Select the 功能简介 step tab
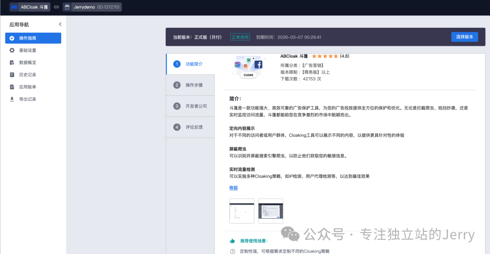490x254 pixels. click(190, 64)
